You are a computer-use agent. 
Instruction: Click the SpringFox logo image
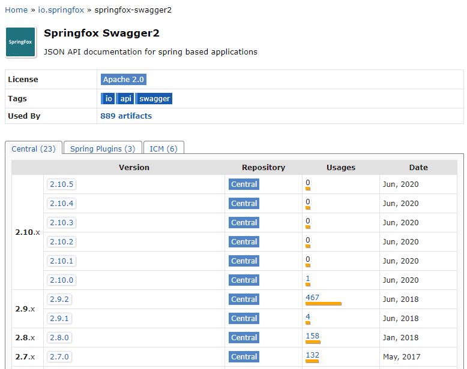tap(20, 42)
